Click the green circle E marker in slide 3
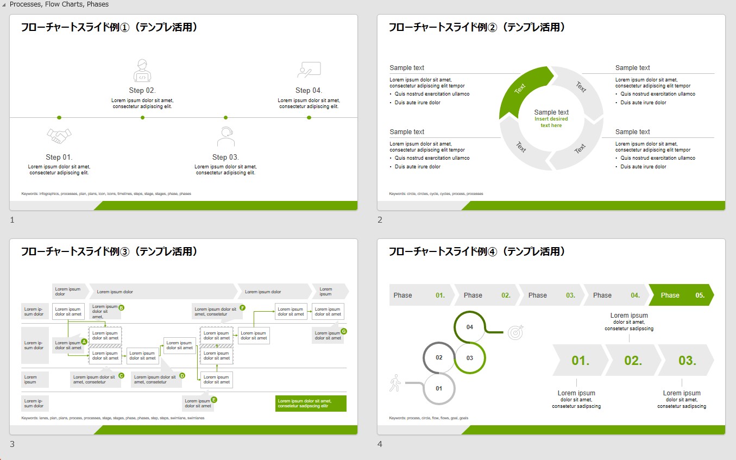The width and height of the screenshot is (736, 460). 213,399
